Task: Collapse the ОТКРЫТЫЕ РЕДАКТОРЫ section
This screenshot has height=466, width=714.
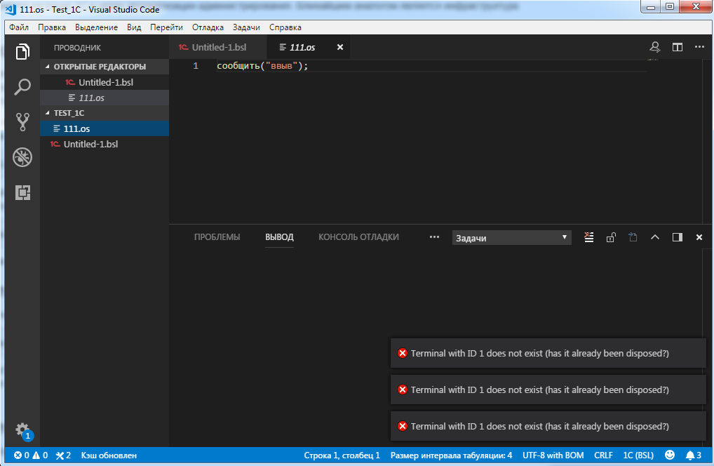Action: (105, 67)
